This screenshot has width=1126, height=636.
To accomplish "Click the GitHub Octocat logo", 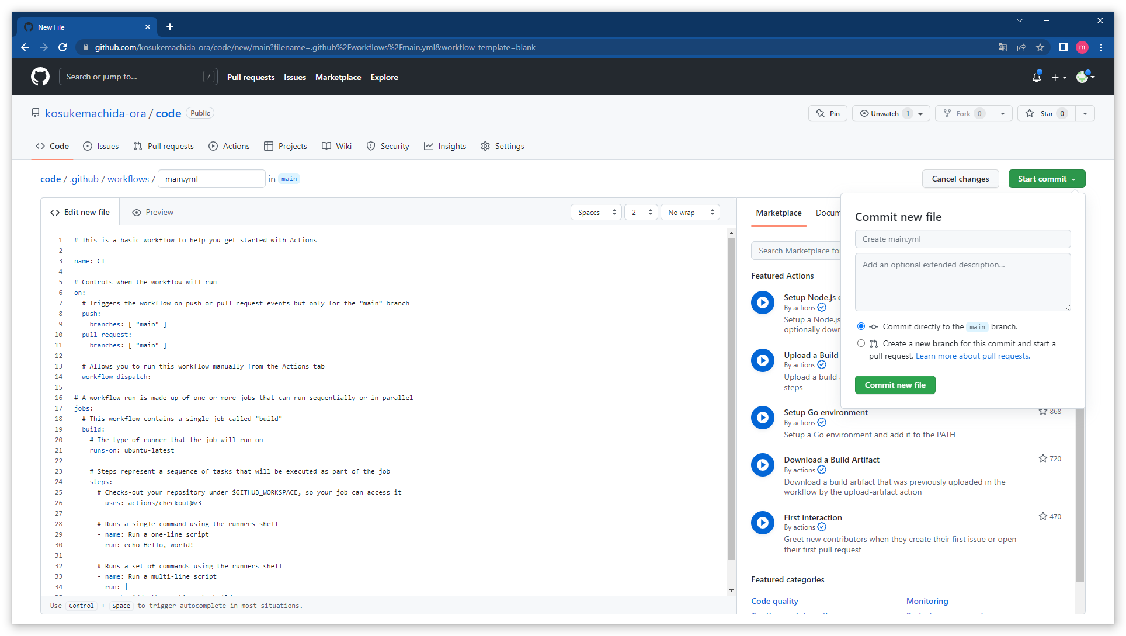I will point(40,77).
